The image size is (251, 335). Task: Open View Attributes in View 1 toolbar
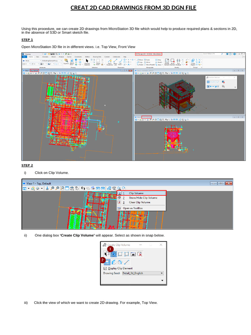(x=24, y=188)
